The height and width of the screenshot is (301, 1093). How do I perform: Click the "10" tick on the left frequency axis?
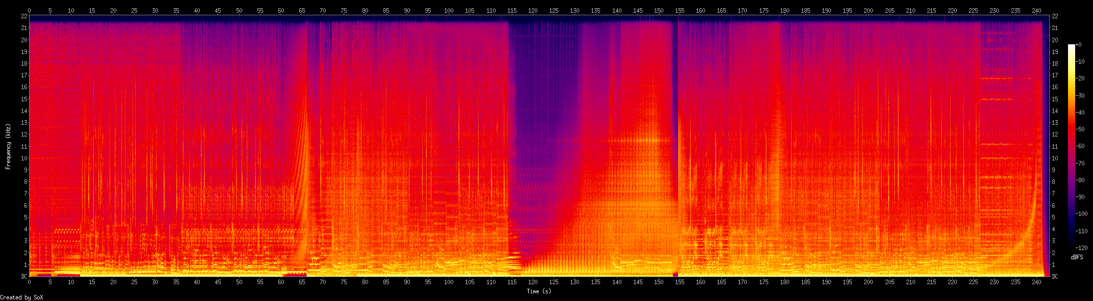click(x=24, y=158)
